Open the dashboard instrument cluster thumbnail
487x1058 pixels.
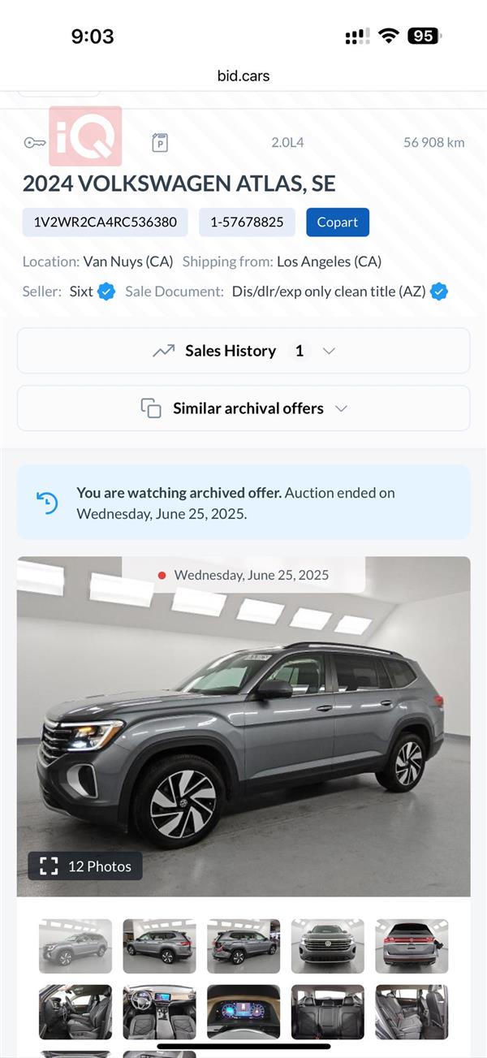[243, 1013]
